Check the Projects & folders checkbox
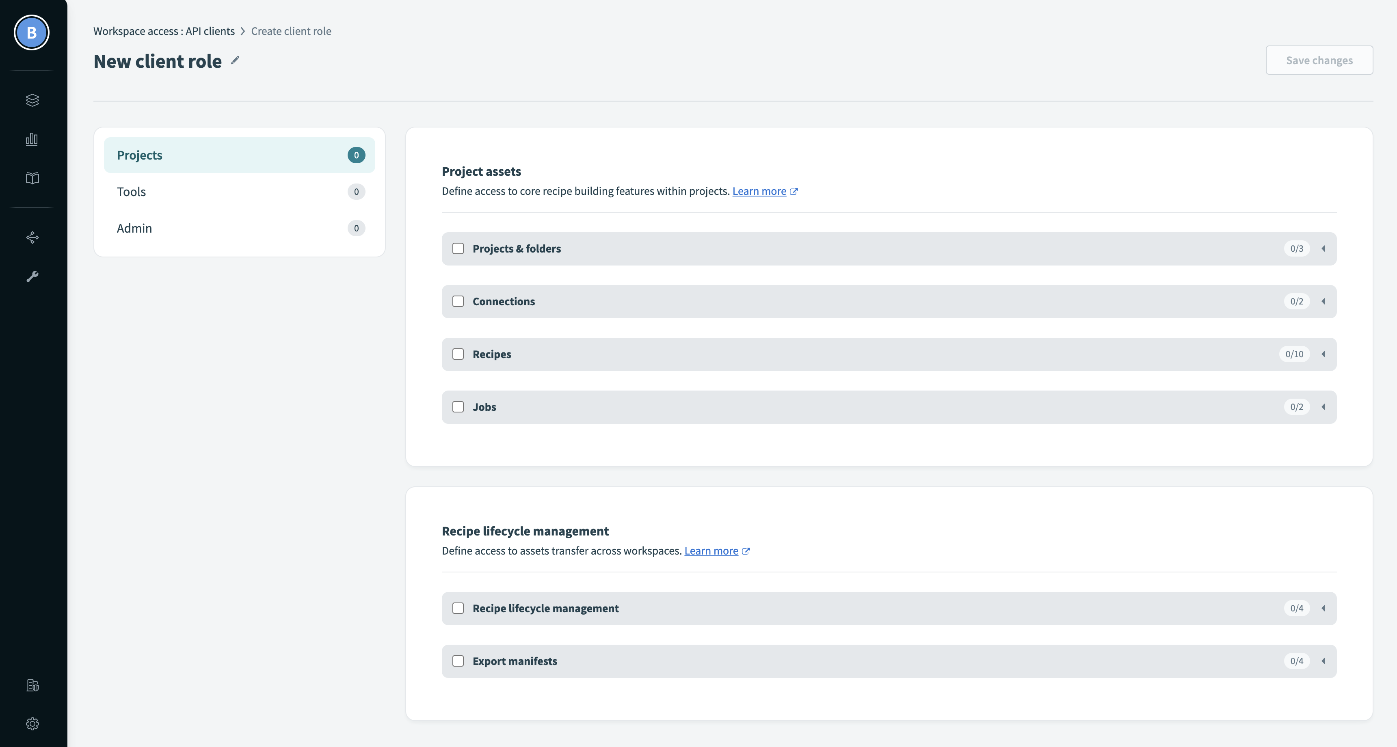Screen dimensions: 1397x747 tap(458, 248)
